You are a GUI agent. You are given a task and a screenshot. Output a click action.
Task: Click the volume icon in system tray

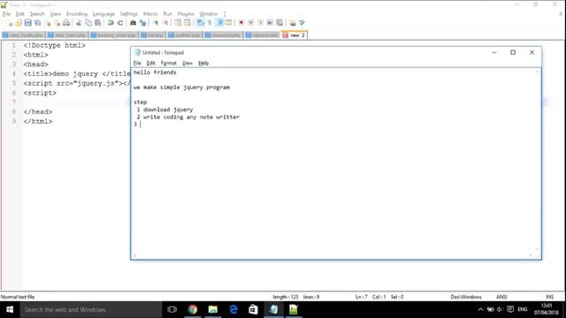pos(500,309)
